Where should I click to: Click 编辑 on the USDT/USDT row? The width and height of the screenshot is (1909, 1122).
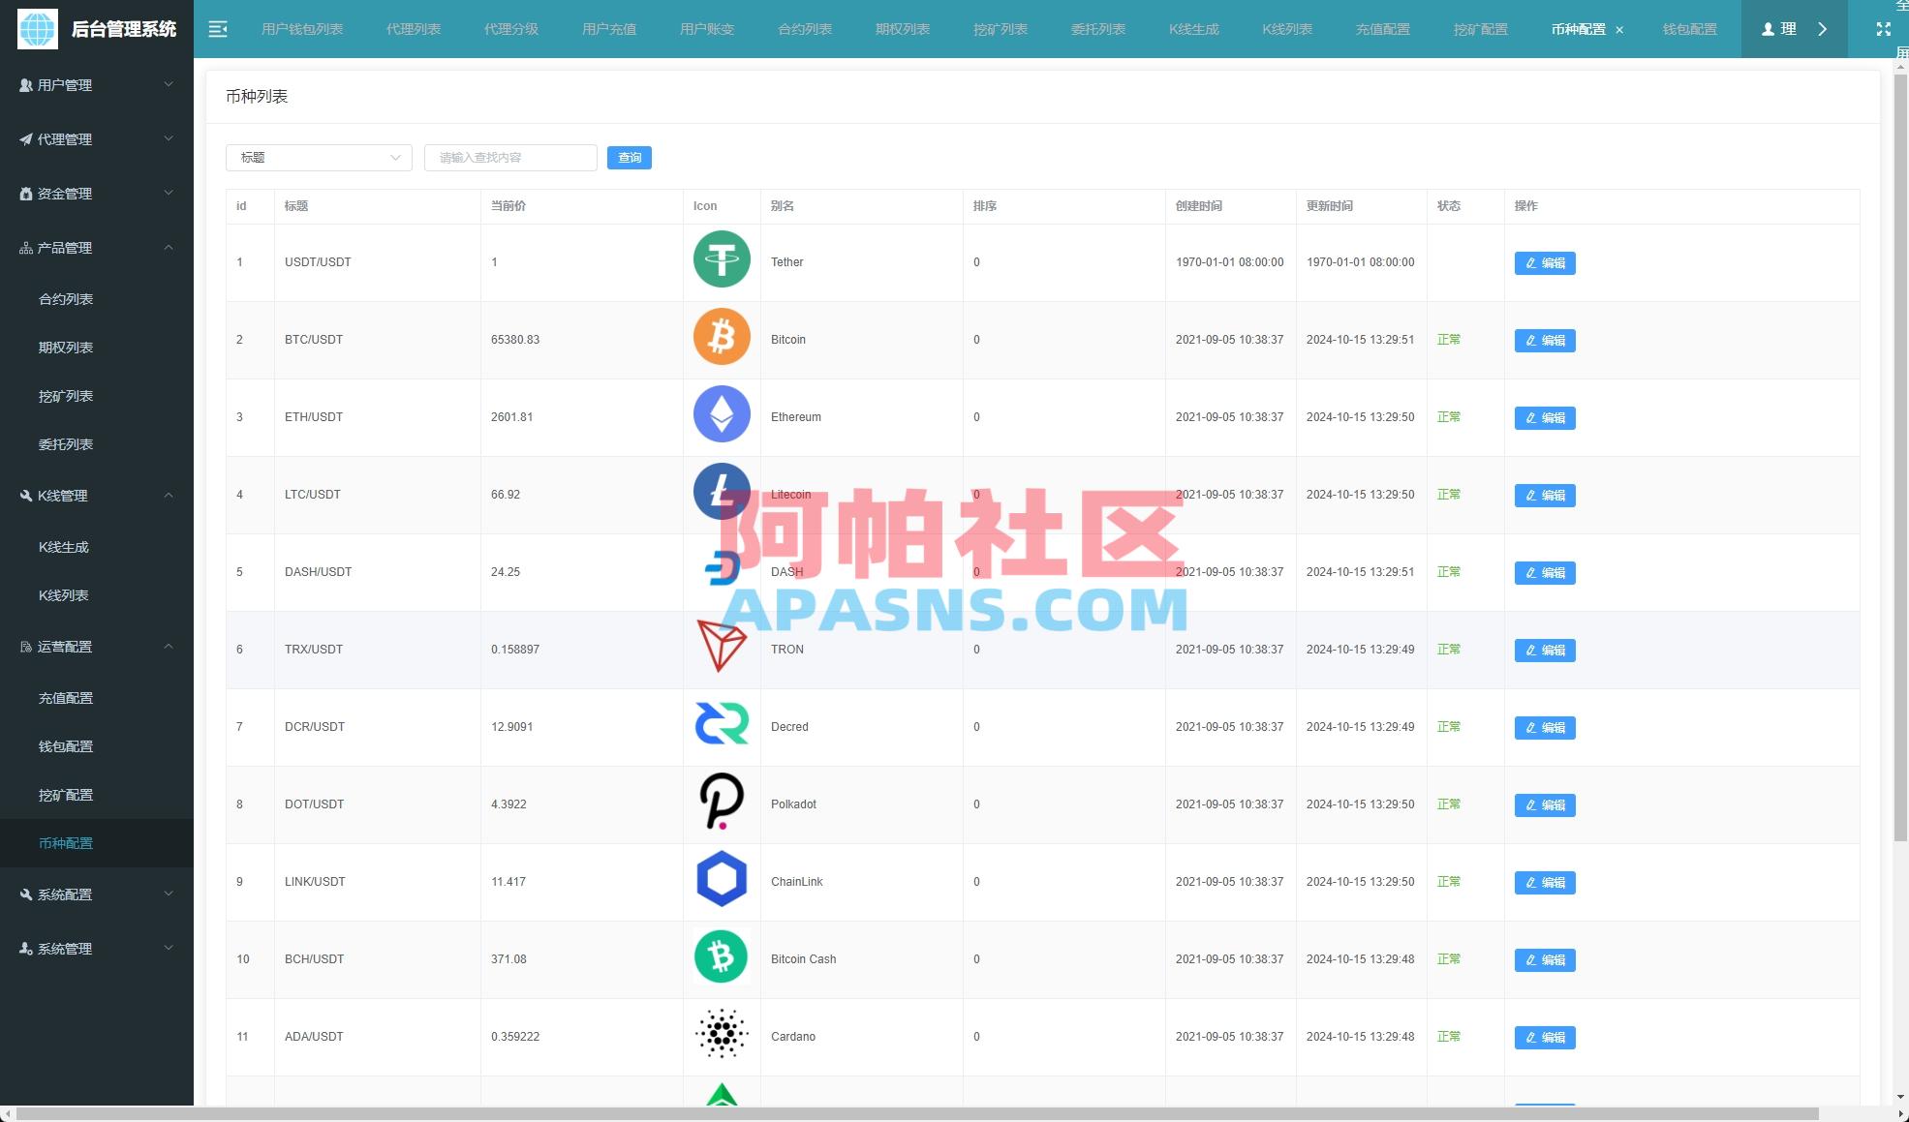[1544, 262]
